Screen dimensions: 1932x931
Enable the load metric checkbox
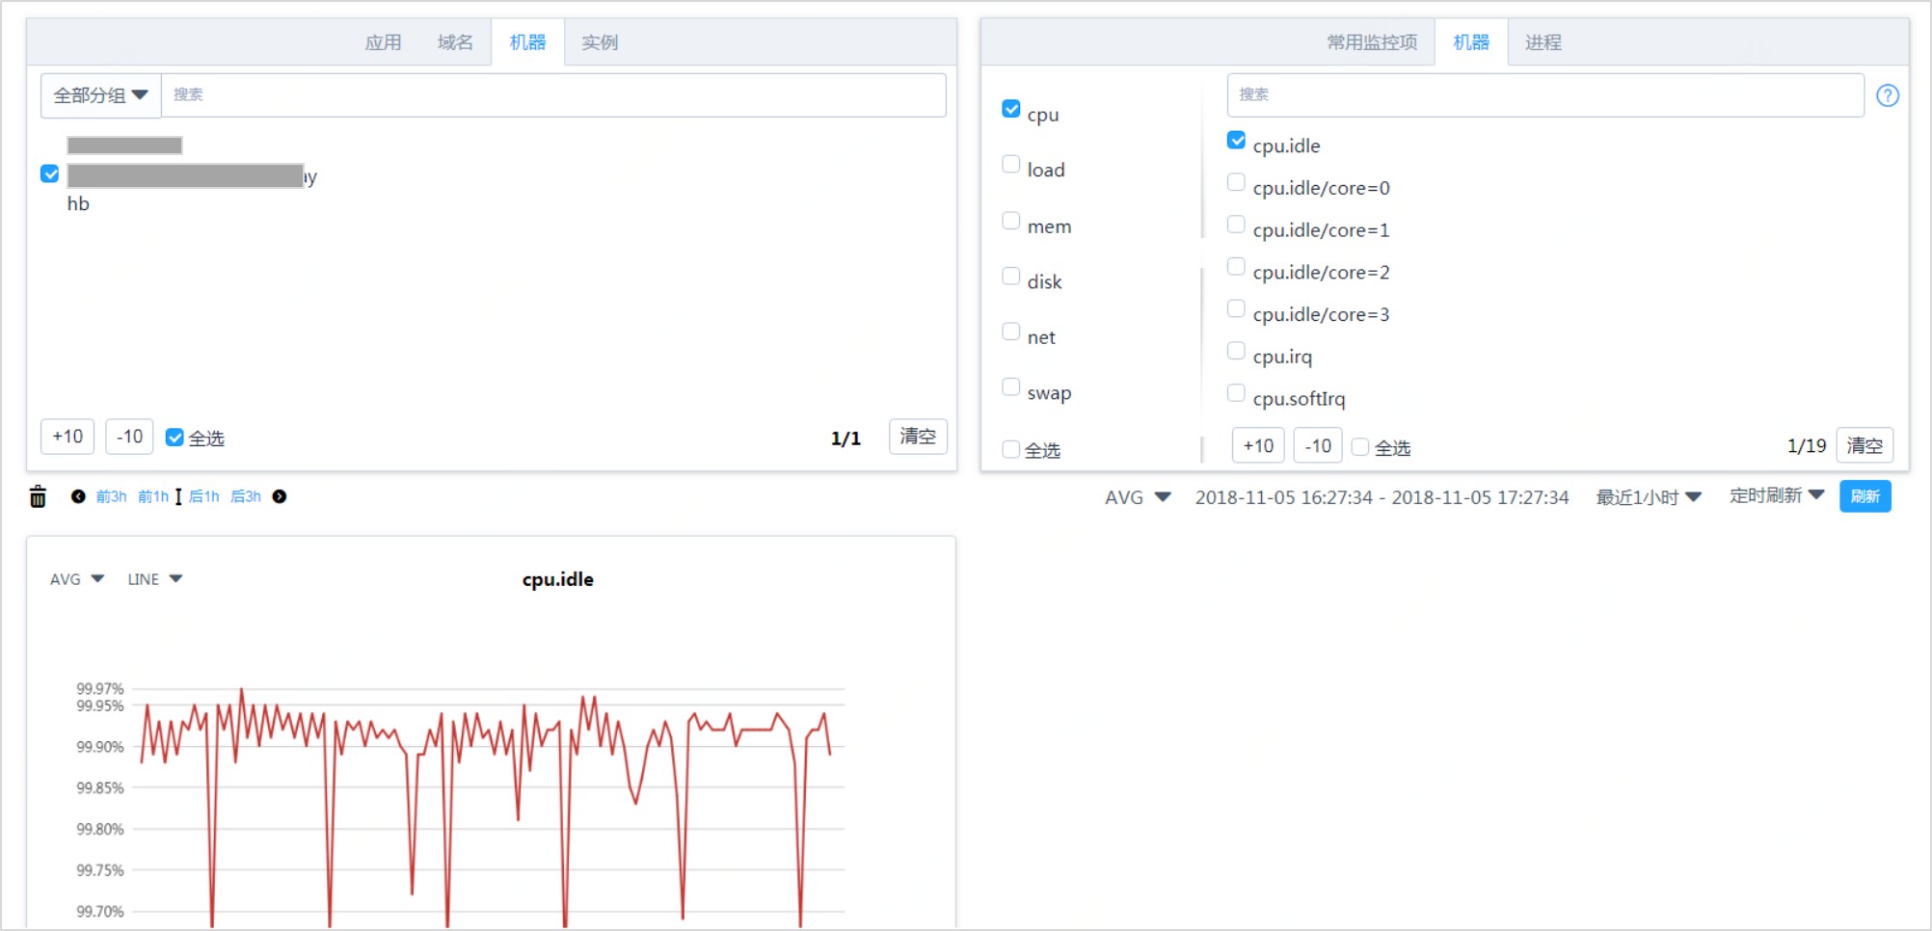tap(1010, 164)
